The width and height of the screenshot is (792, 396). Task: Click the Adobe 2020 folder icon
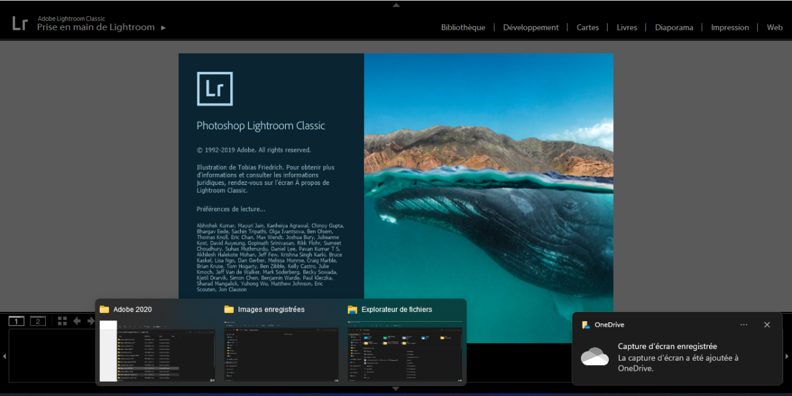coord(105,309)
